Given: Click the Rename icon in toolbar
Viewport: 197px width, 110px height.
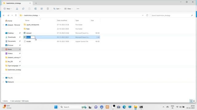Looking at the screenshot, I should click(x=35, y=9).
